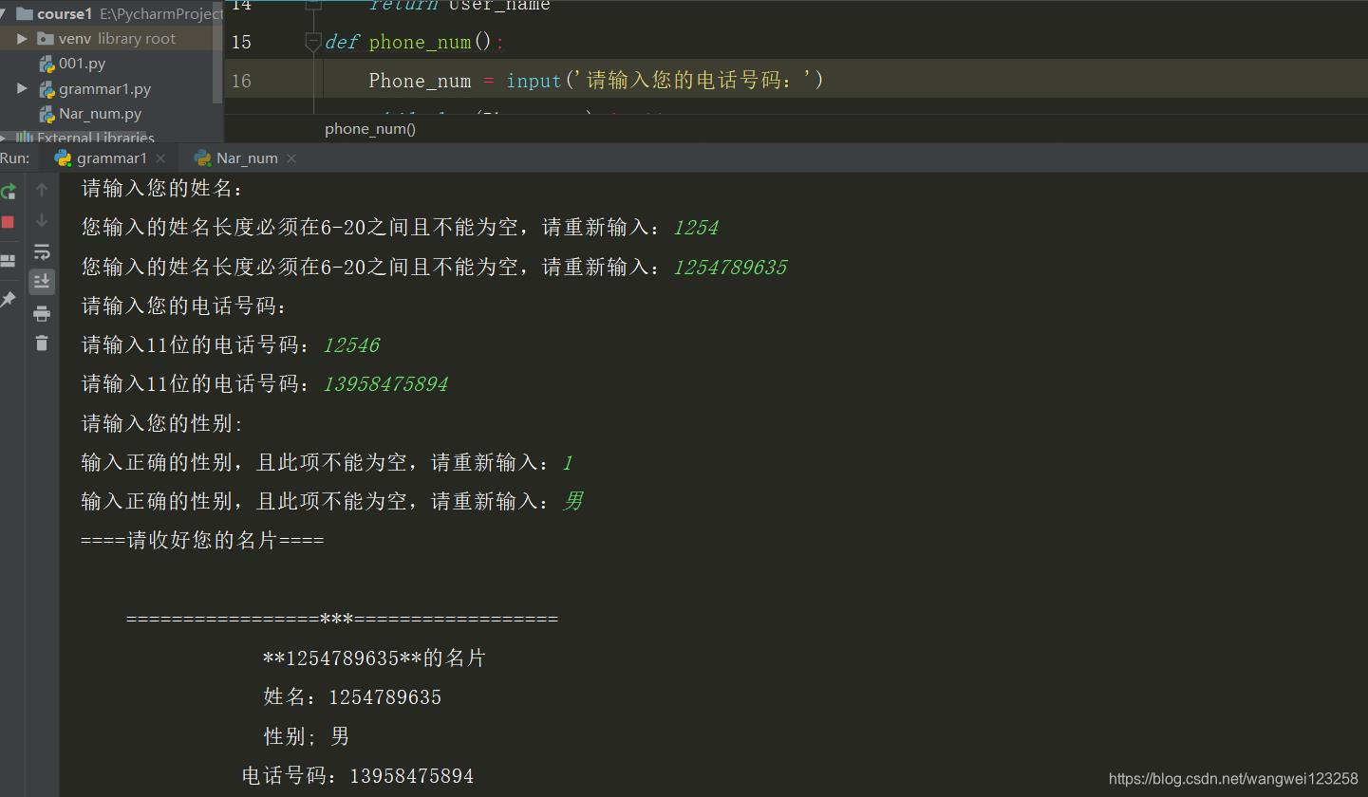This screenshot has height=797, width=1368.
Task: Click entered value 12546 in console
Action: (x=351, y=345)
